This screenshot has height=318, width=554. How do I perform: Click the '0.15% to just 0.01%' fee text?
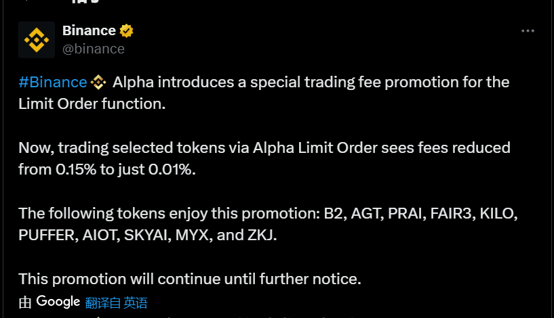pos(125,170)
